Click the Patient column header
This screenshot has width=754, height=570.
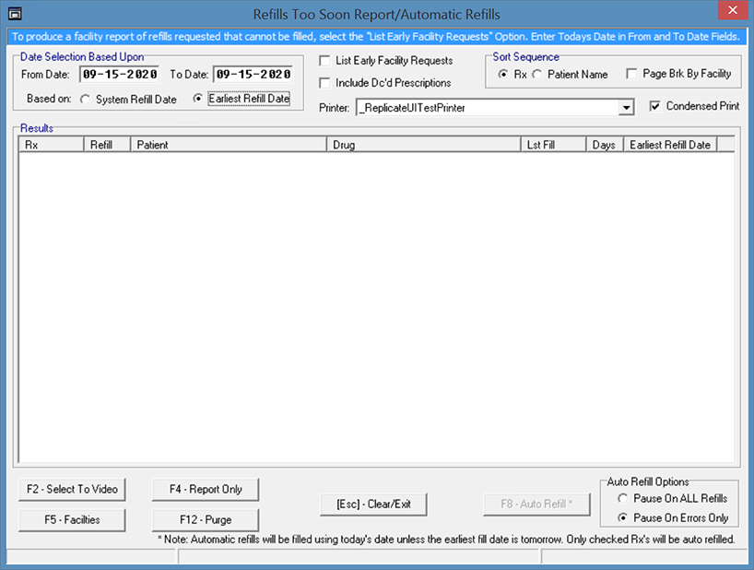[x=228, y=145]
